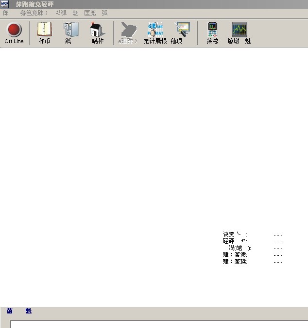
Task: Open the fifth menu in the menu bar
Action: click(x=90, y=13)
